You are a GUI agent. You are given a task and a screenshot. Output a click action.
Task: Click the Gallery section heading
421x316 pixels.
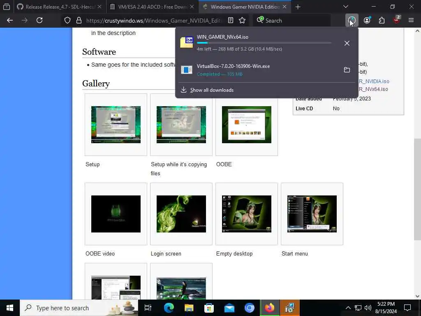(96, 84)
